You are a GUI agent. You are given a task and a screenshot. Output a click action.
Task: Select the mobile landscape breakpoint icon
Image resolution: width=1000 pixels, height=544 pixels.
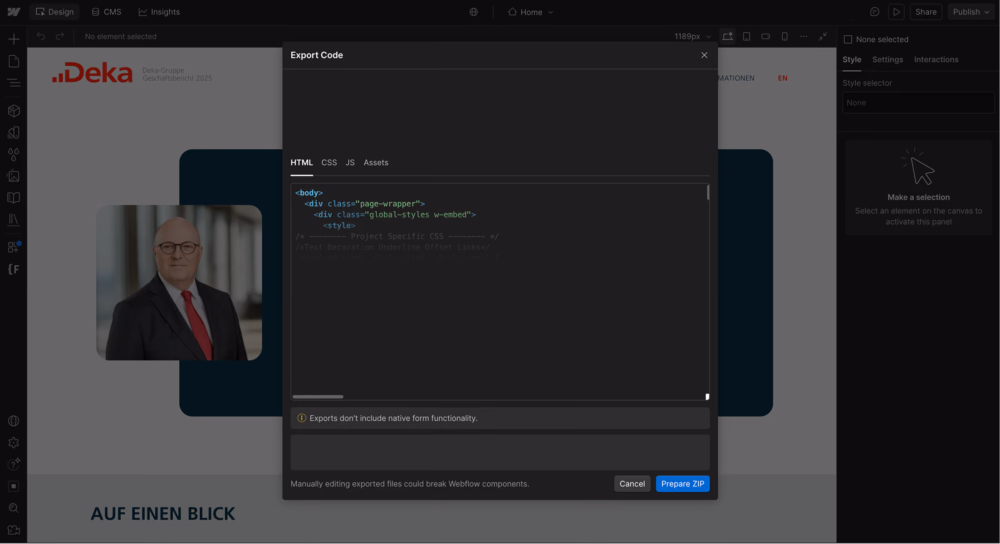tap(765, 36)
